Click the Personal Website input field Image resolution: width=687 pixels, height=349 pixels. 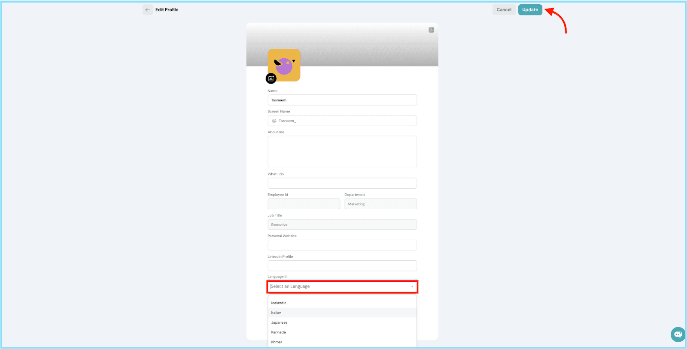(342, 245)
